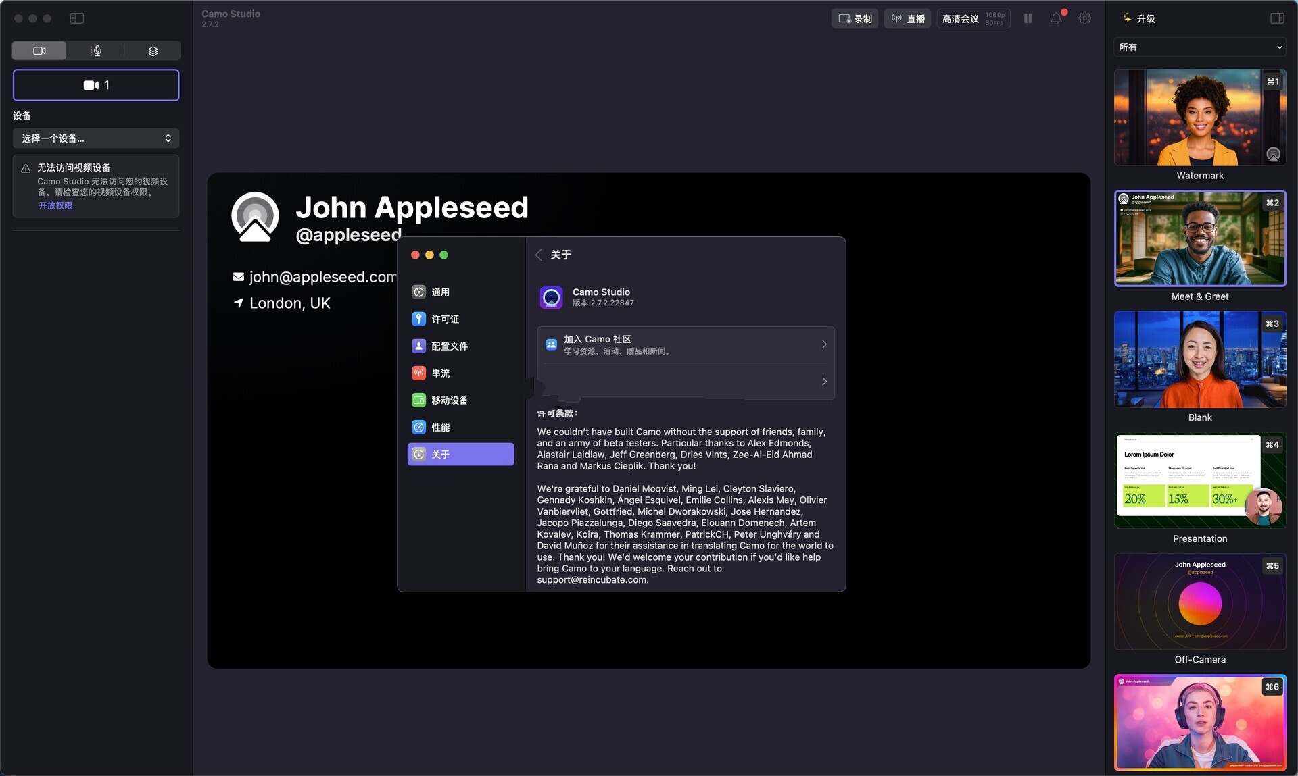Go back using the chevron beside 关于
Screen dimensions: 1298x776
tap(539, 255)
